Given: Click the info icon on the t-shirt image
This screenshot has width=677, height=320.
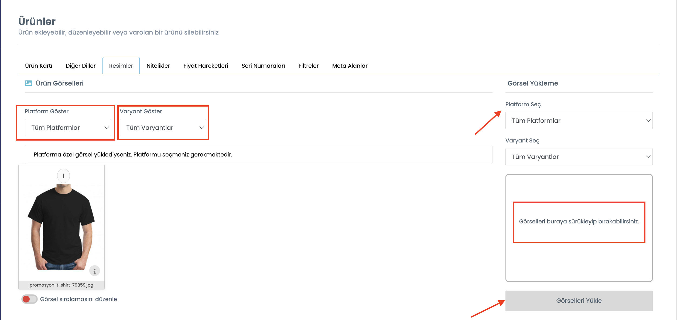Looking at the screenshot, I should coord(95,271).
